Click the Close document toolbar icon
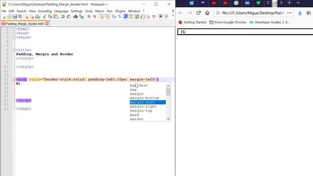Screen dimensions: 313x176 (x=26, y=17)
